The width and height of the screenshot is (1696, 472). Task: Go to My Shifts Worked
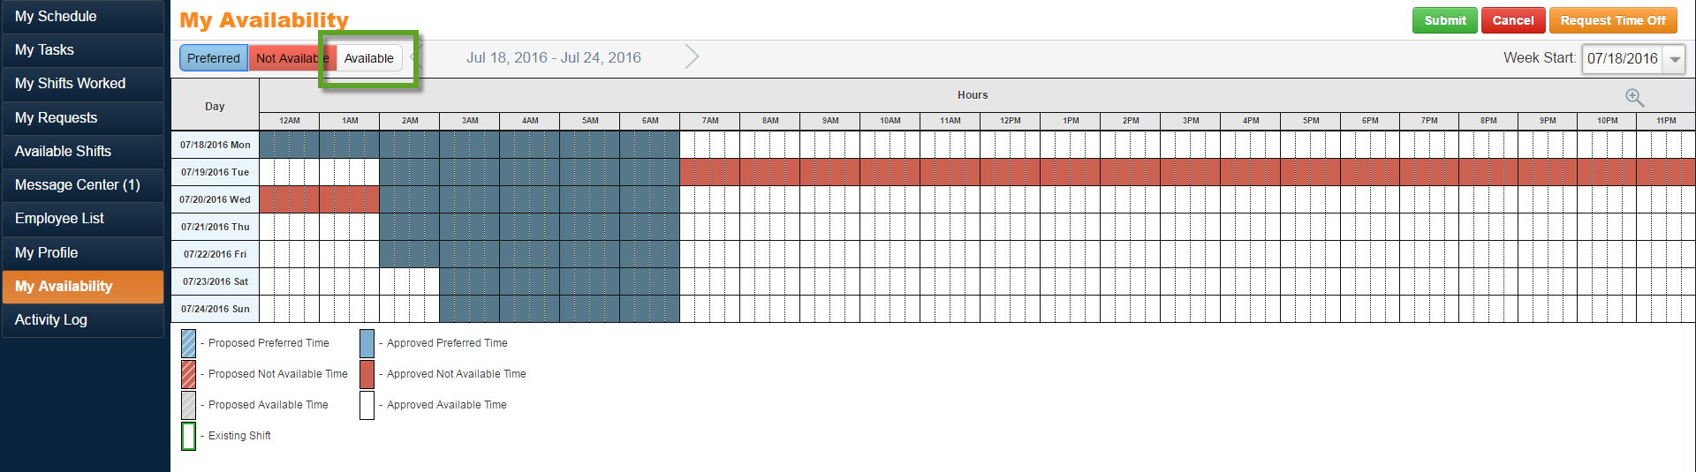82,84
